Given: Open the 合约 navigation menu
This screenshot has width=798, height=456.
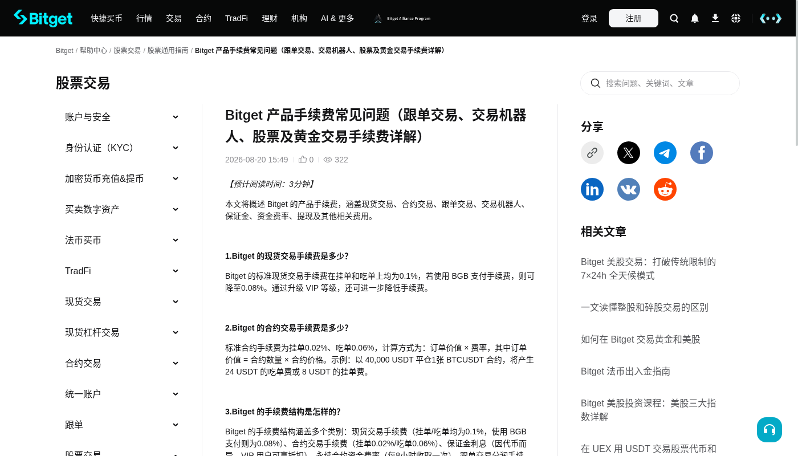Looking at the screenshot, I should tap(203, 18).
